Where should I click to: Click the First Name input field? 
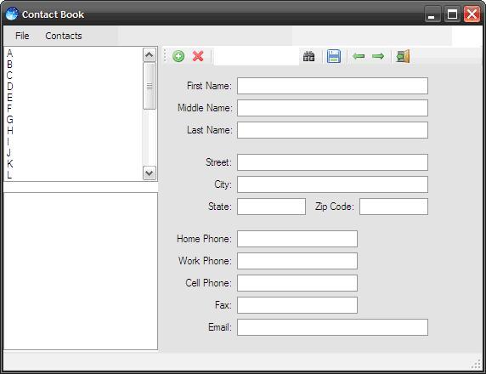332,86
